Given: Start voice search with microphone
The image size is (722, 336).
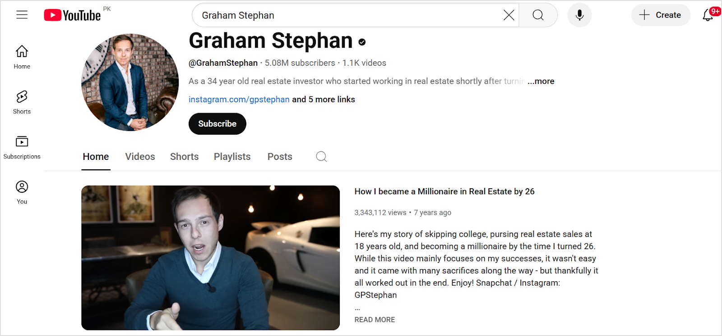Looking at the screenshot, I should point(579,15).
